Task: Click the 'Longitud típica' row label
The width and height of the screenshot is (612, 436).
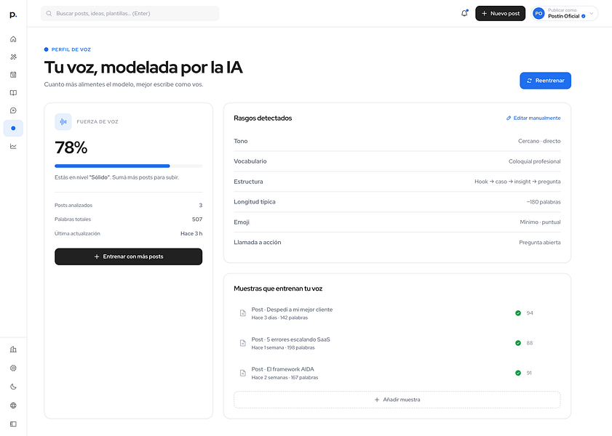Action: click(x=255, y=202)
